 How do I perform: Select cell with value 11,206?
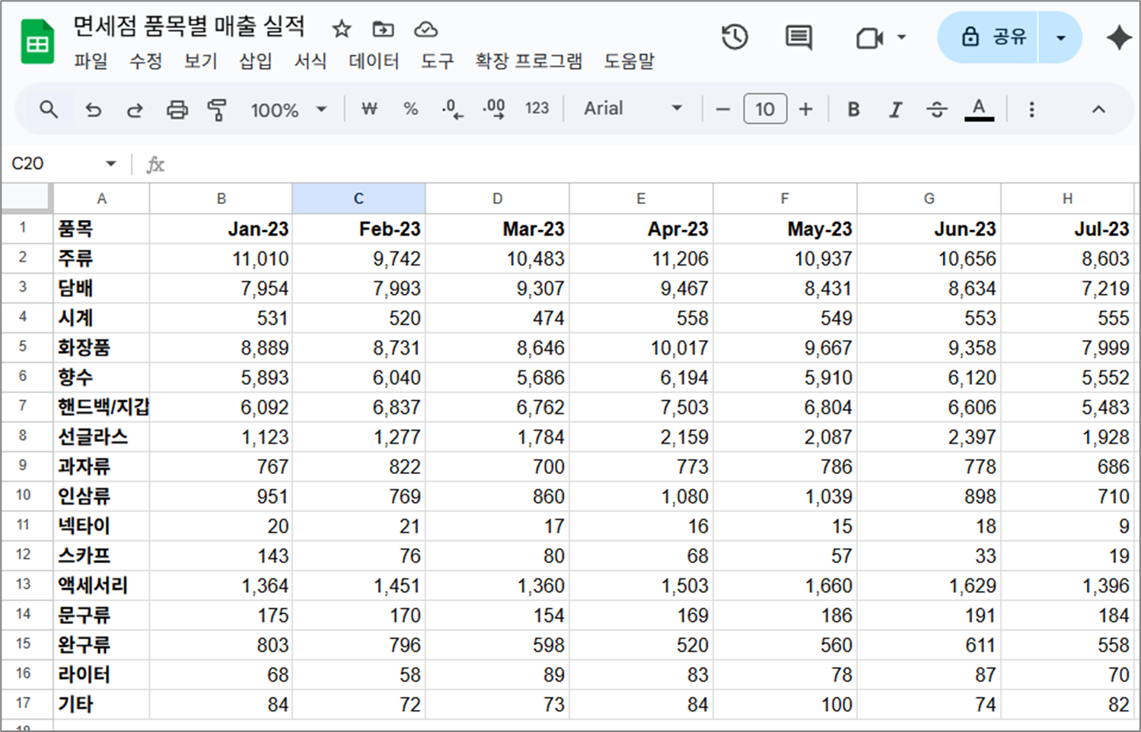pyautogui.click(x=641, y=259)
